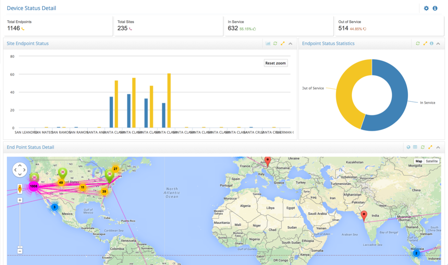Click the thumbs-up icon beside 55.15%
This screenshot has height=265, width=448.
pyautogui.click(x=254, y=29)
